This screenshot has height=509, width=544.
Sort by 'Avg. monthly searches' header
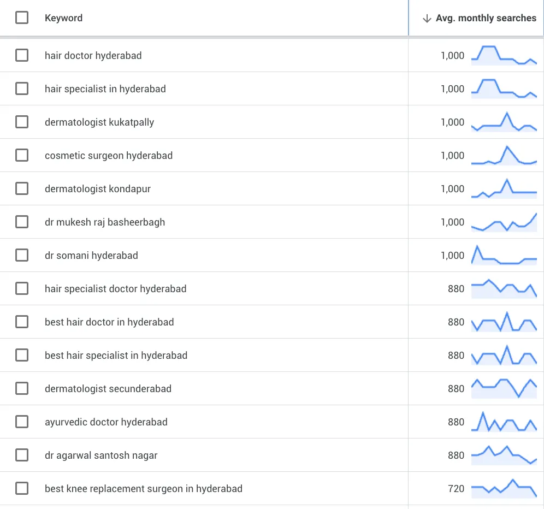tap(486, 18)
